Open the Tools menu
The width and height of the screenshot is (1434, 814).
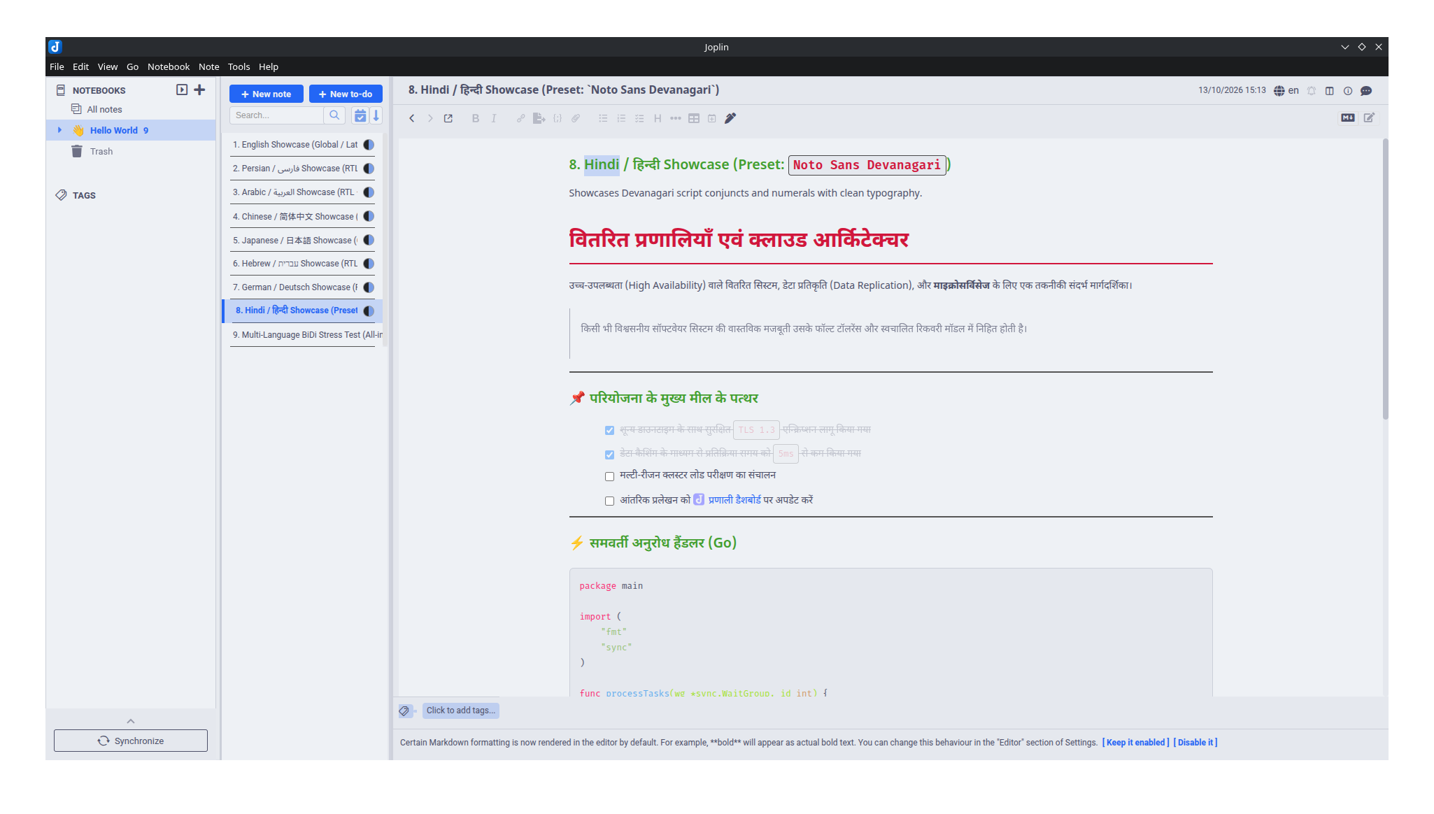pos(239,66)
